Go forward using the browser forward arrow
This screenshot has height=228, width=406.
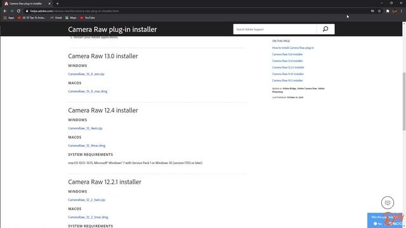(x=12, y=11)
